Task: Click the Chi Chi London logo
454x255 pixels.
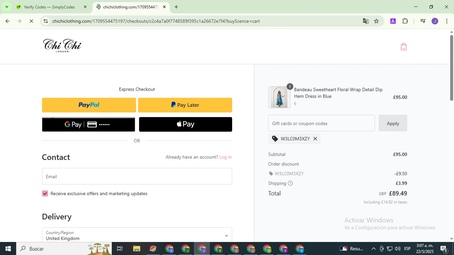Action: (62, 46)
